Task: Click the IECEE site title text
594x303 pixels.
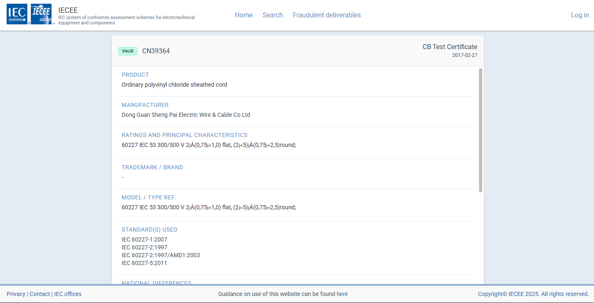Action: 68,10
